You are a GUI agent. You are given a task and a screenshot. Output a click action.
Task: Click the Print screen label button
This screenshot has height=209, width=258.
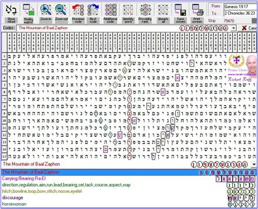coord(197,20)
